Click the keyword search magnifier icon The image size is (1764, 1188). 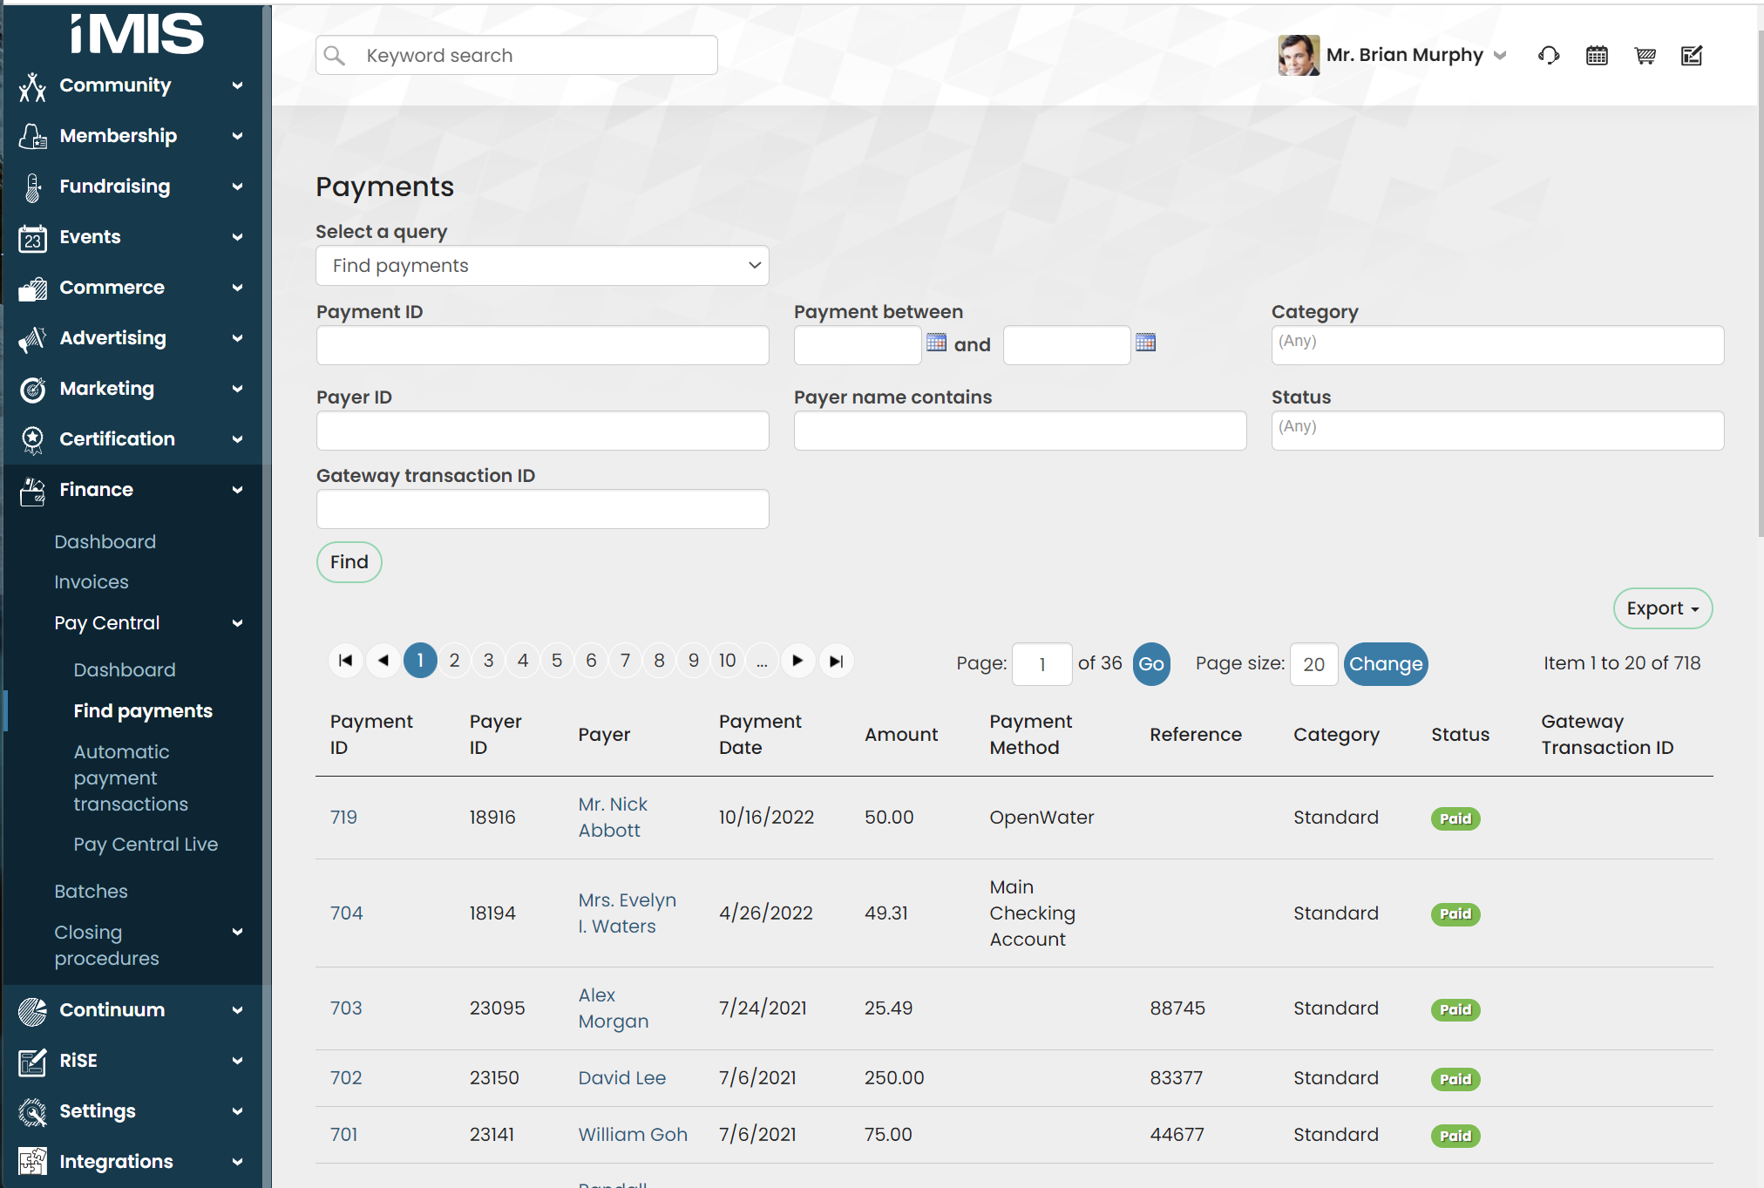click(335, 56)
